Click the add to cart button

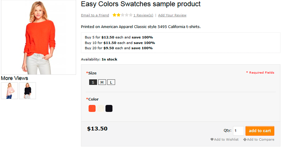pyautogui.click(x=260, y=131)
